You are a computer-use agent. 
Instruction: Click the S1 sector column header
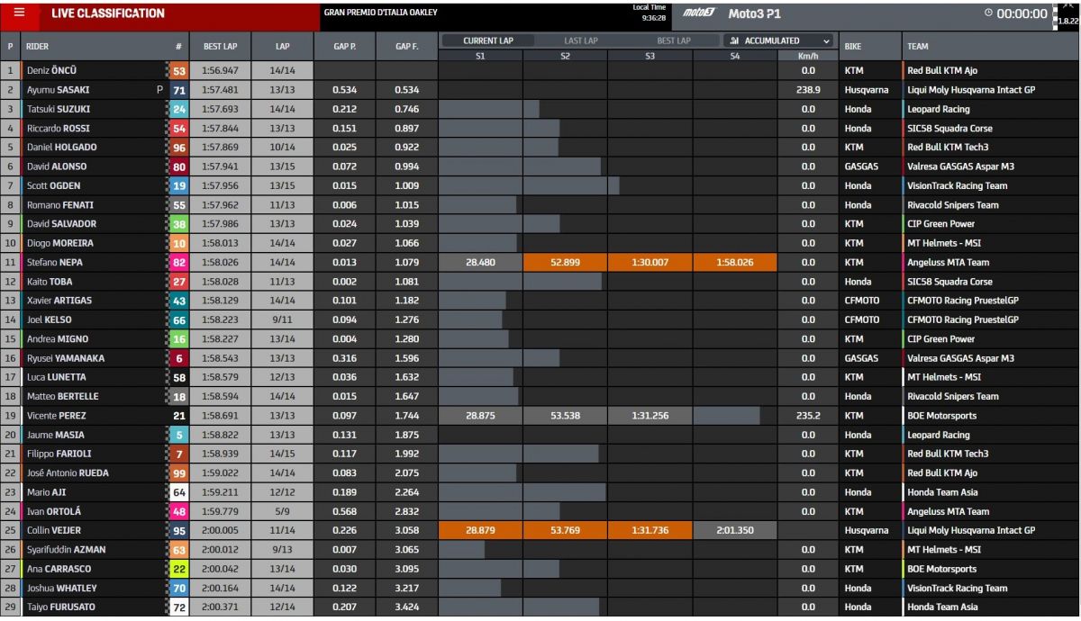480,56
